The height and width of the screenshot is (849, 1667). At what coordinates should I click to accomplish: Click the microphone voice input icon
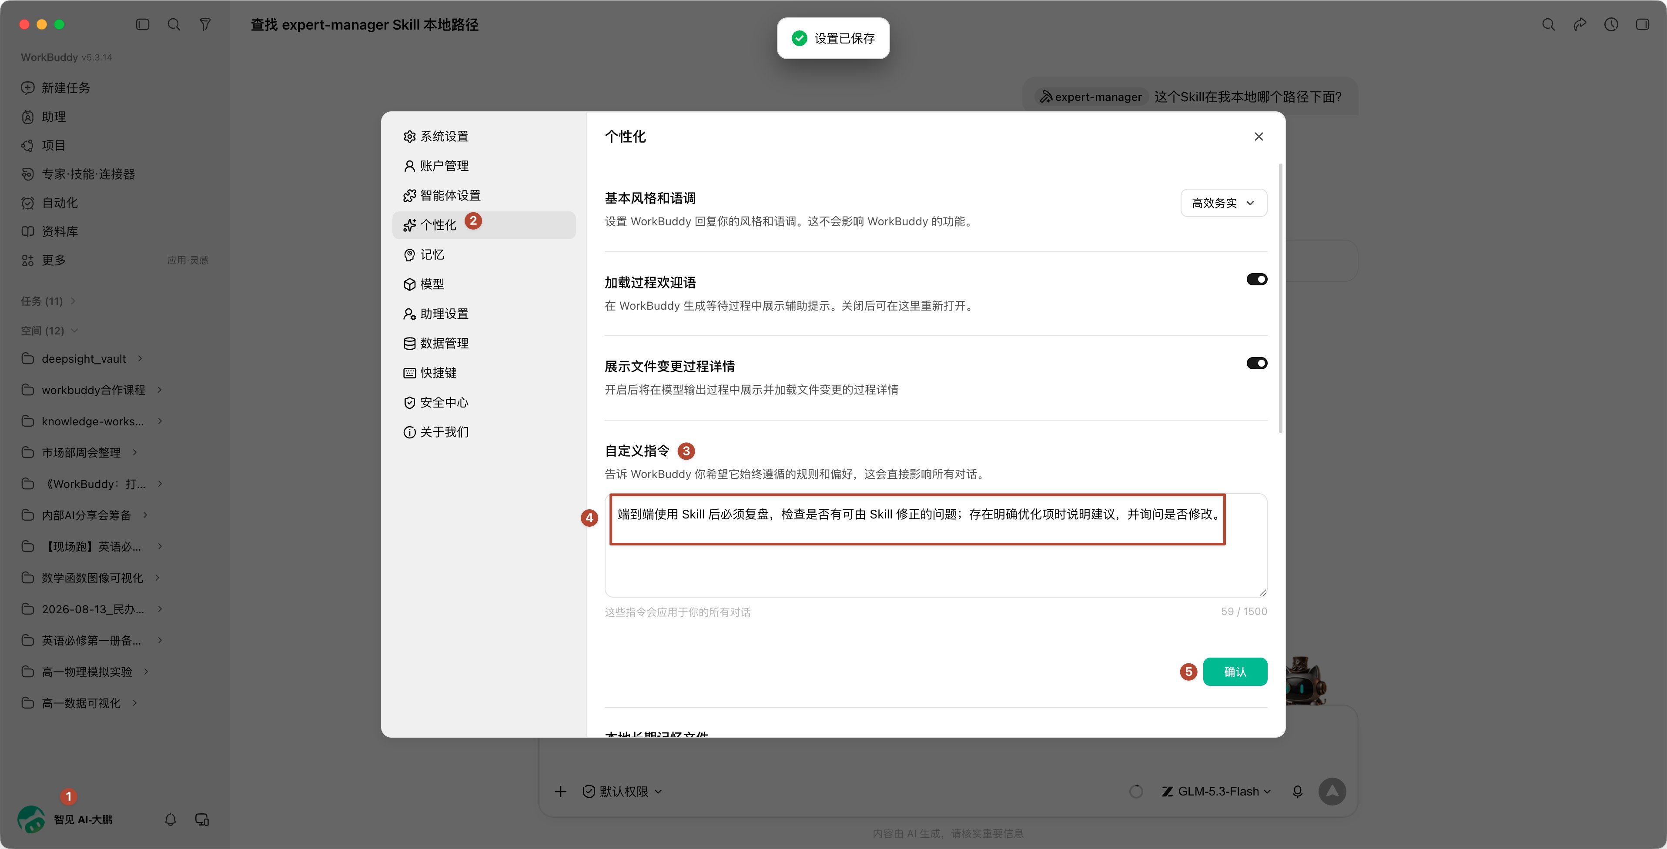1298,792
